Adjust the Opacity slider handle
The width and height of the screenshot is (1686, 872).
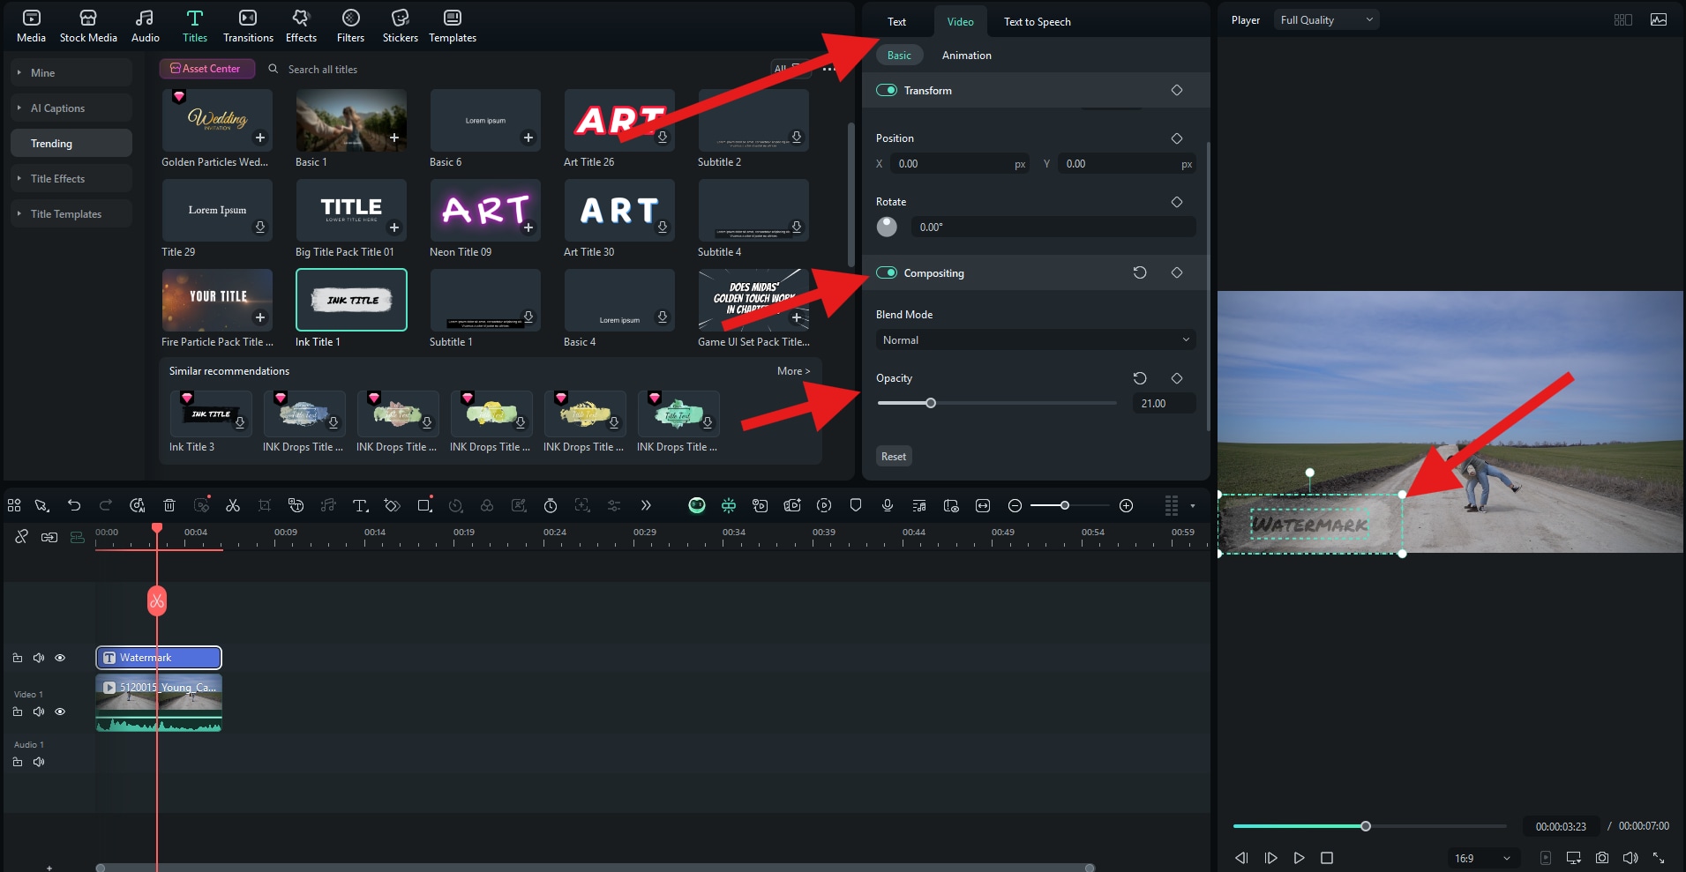click(930, 403)
